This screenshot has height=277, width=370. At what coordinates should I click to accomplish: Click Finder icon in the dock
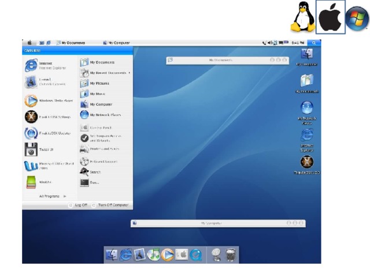click(112, 254)
